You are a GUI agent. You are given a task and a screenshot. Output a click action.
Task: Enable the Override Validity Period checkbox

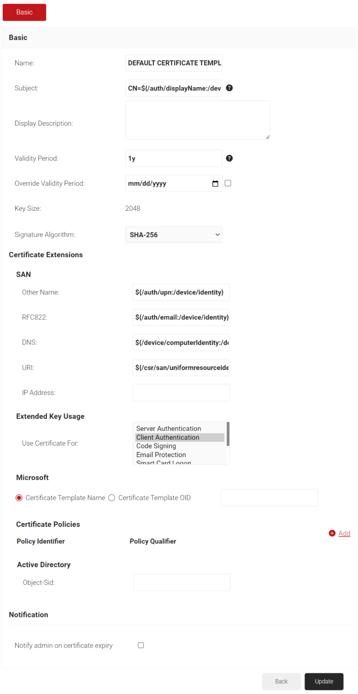click(228, 183)
